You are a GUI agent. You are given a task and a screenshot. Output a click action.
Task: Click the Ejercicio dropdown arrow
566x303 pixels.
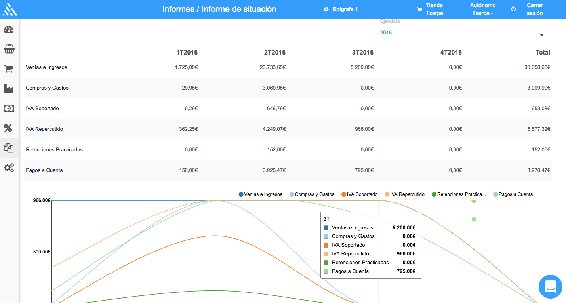tap(541, 35)
